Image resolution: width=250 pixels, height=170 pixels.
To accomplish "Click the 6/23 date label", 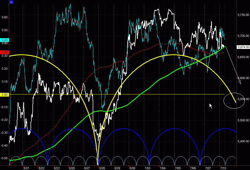I will 56,168.
